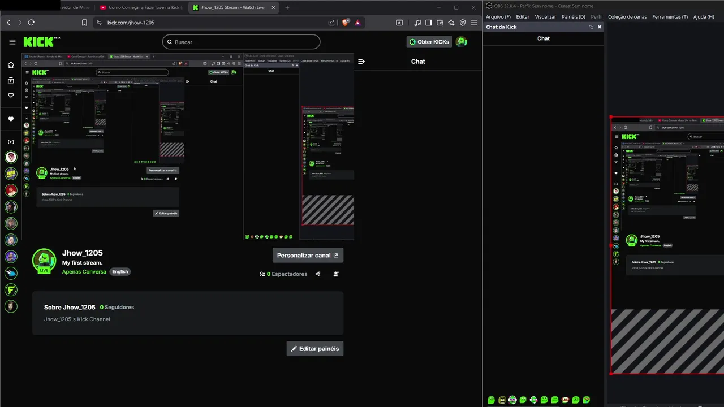Switch to the Servidor de Mine browser tab
Viewport: 724px width, 407px height.
[75, 7]
